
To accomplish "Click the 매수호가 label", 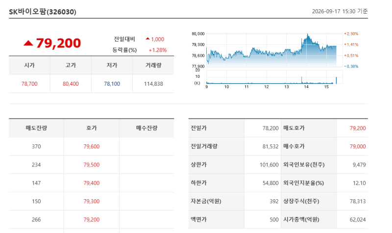I will tap(294, 146).
